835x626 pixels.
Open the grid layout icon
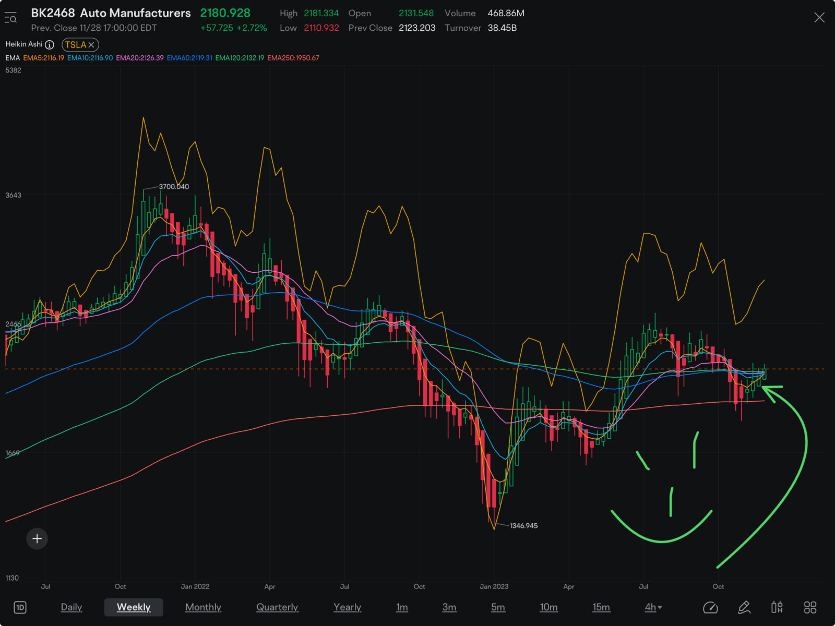(x=810, y=607)
